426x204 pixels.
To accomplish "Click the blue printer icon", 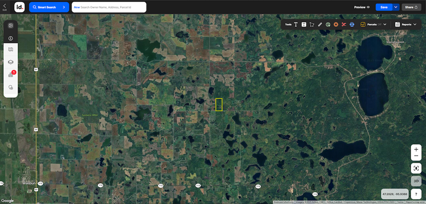I will click(x=352, y=24).
